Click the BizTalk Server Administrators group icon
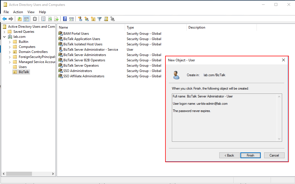This screenshot has height=184, width=295. pos(60,55)
